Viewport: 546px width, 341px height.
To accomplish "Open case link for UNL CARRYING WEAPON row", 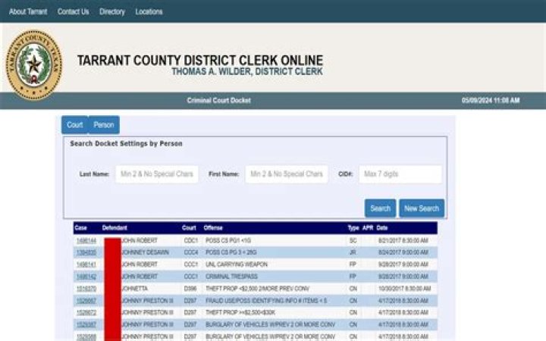I will click(86, 264).
